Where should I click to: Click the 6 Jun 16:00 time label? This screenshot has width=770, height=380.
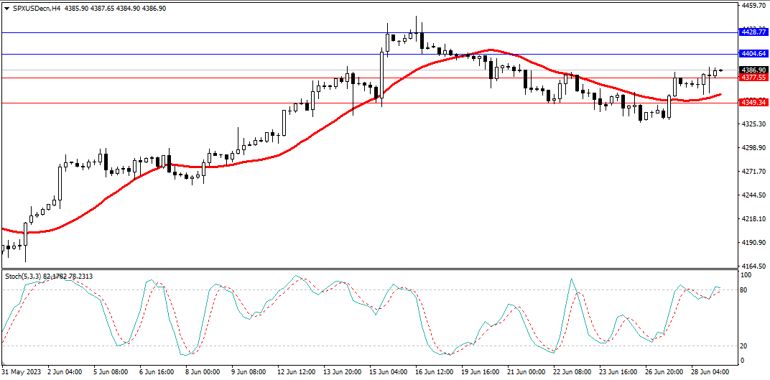click(x=157, y=372)
